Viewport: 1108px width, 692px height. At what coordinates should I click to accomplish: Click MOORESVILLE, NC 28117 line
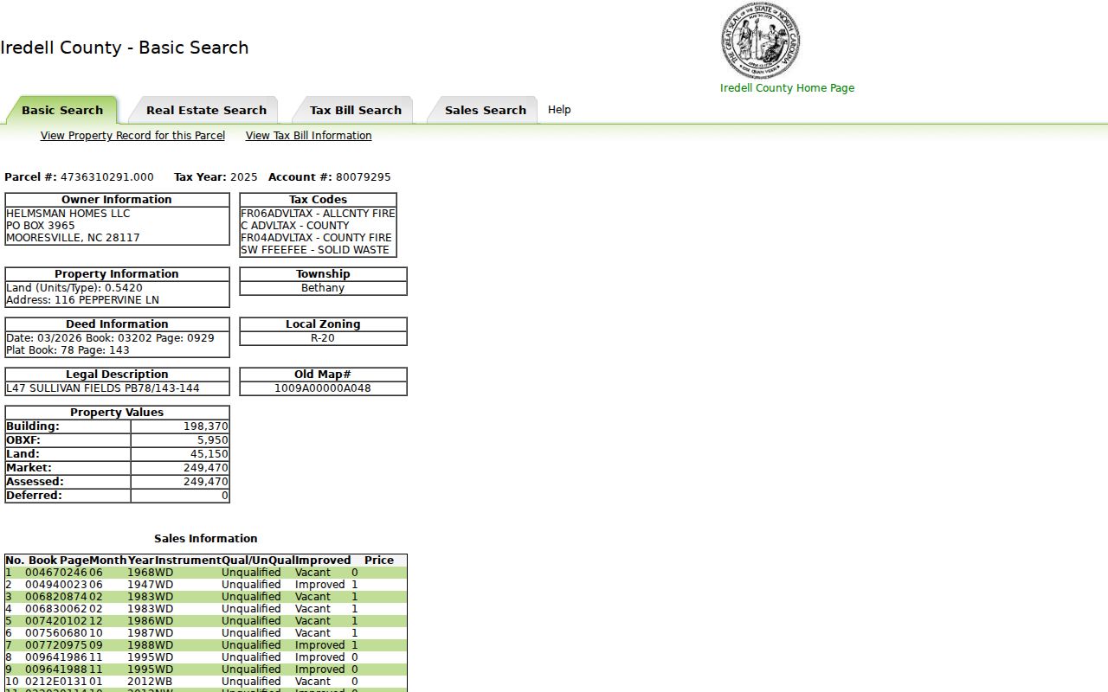73,238
